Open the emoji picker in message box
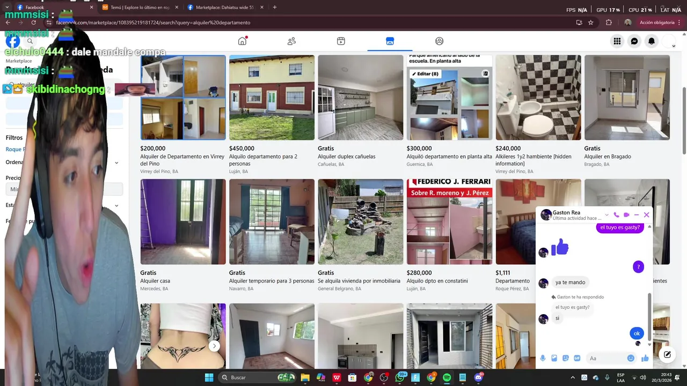Image resolution: width=687 pixels, height=386 pixels. (x=631, y=358)
